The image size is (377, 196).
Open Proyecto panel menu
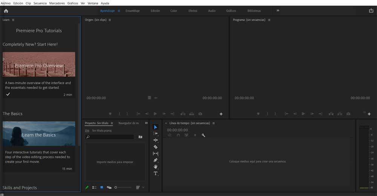point(112,123)
